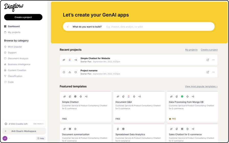Image resolution: width=229 pixels, height=143 pixels.
Task: Open more options for Project noname
Action: pyautogui.click(x=213, y=72)
